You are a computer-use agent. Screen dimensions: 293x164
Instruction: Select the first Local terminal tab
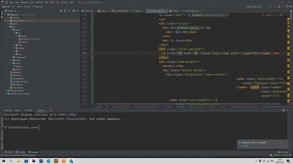click(x=17, y=110)
